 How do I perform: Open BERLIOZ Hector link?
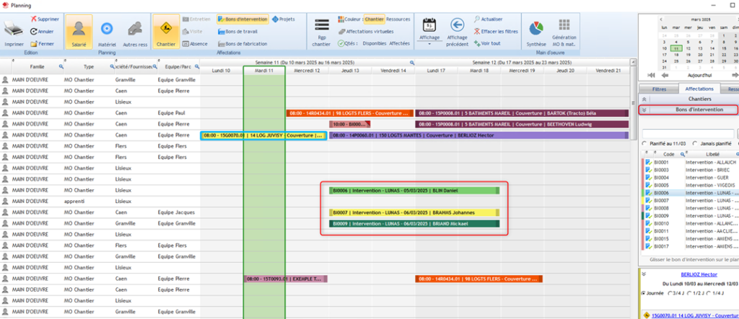699,274
